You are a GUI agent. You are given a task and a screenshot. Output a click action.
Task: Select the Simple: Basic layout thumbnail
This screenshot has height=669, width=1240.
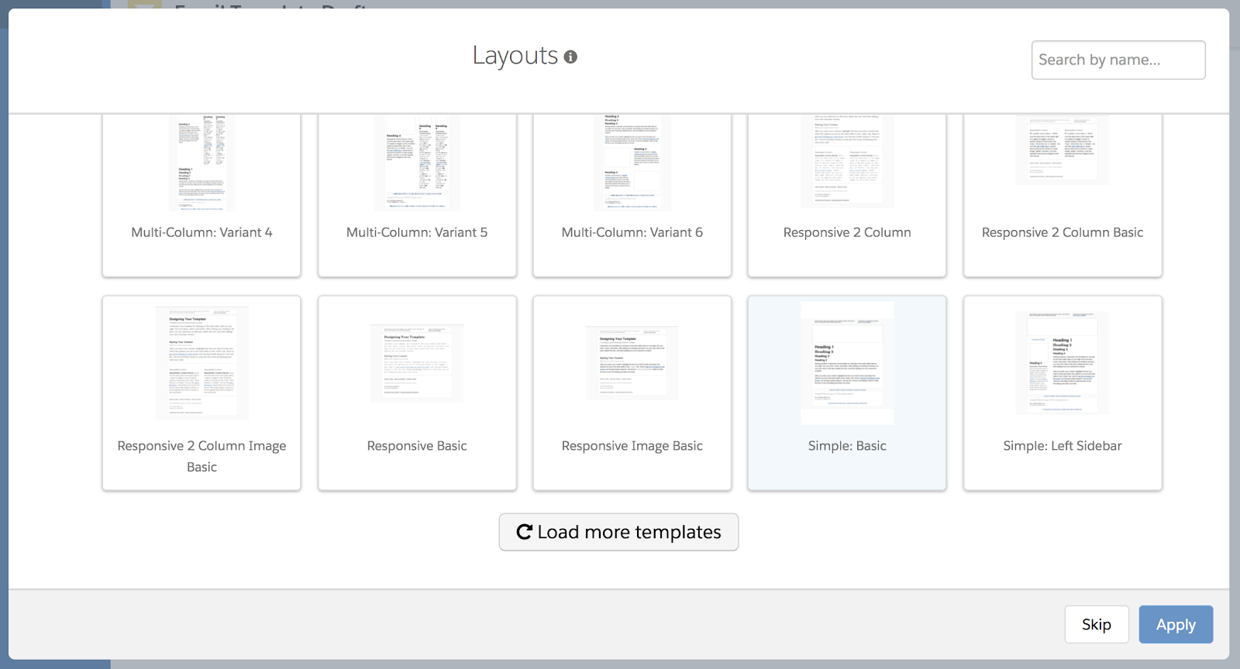(x=847, y=363)
